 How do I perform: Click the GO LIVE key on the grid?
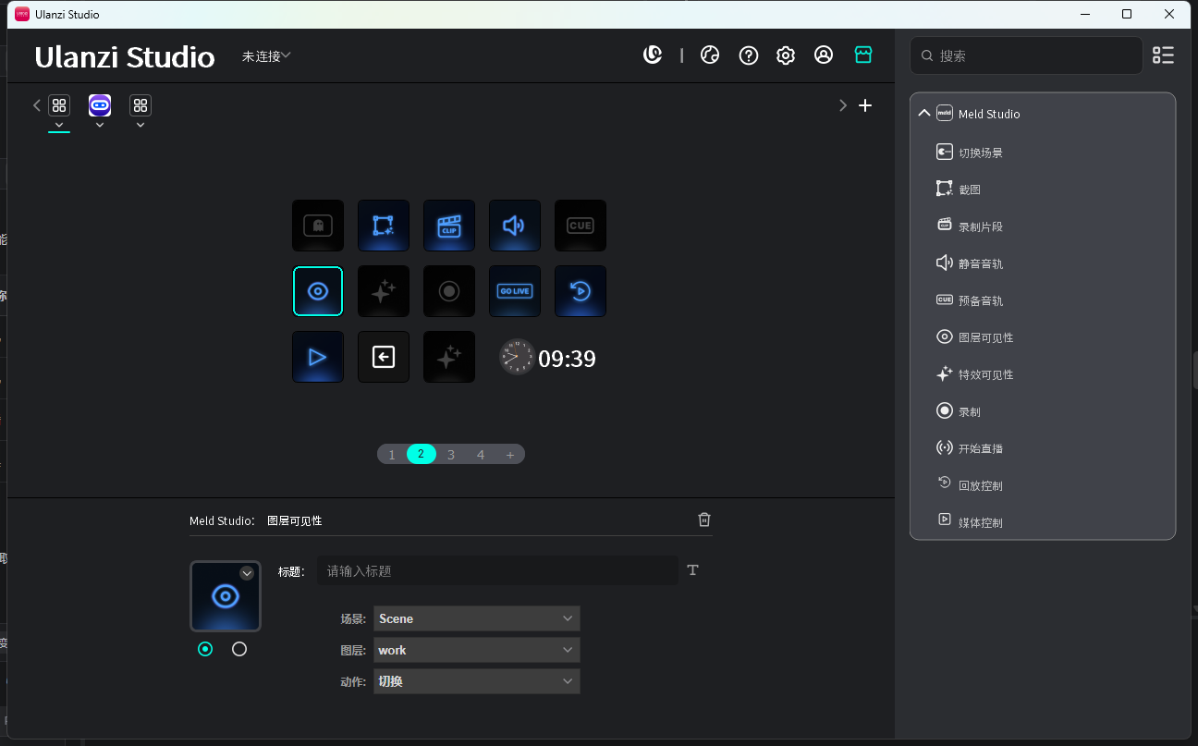click(514, 291)
